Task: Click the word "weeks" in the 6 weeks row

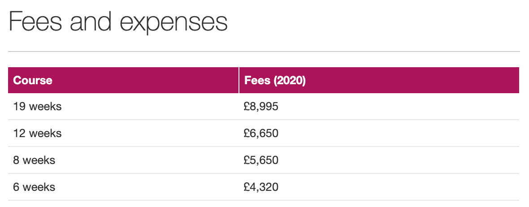Action: point(39,186)
